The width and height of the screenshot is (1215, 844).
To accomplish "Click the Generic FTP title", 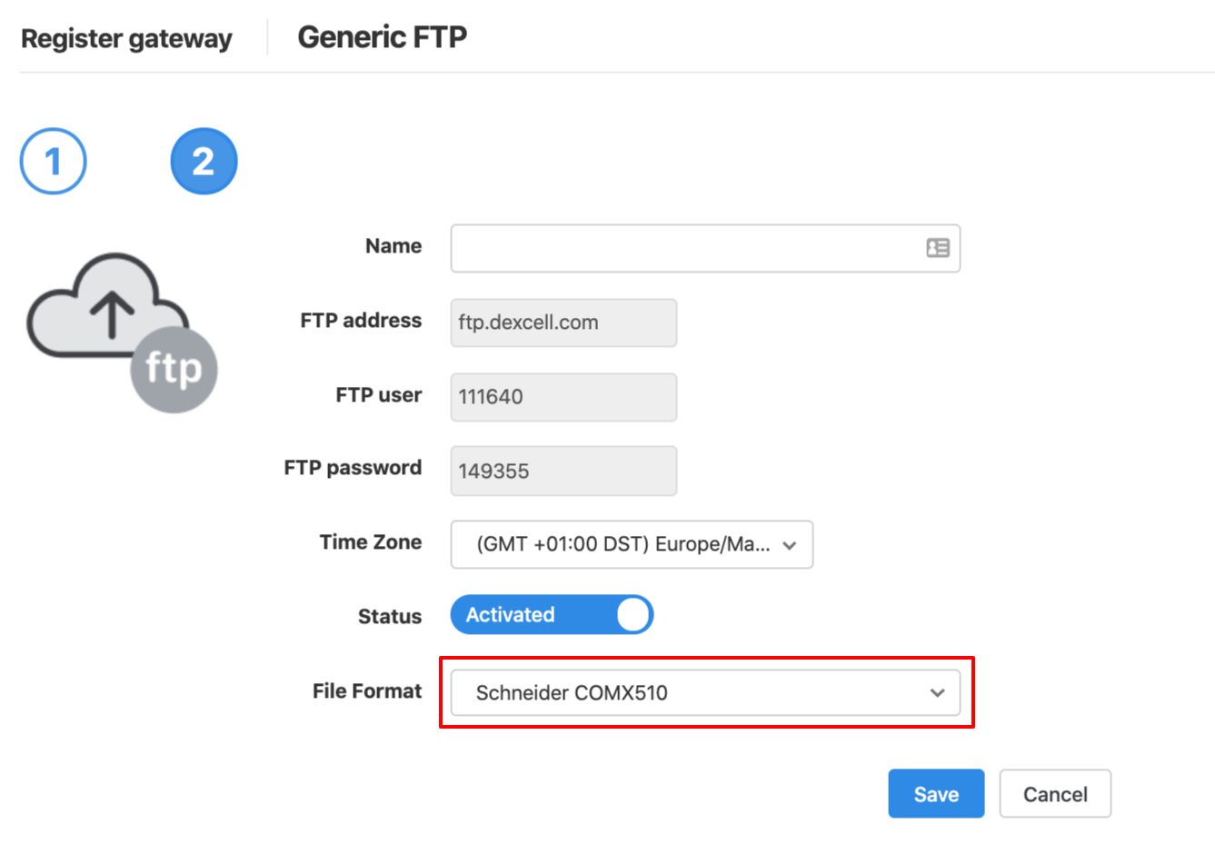I will pyautogui.click(x=383, y=37).
